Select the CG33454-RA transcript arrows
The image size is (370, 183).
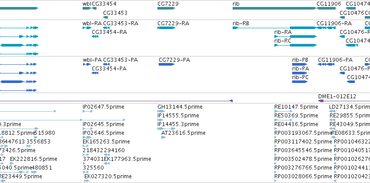click(x=95, y=37)
